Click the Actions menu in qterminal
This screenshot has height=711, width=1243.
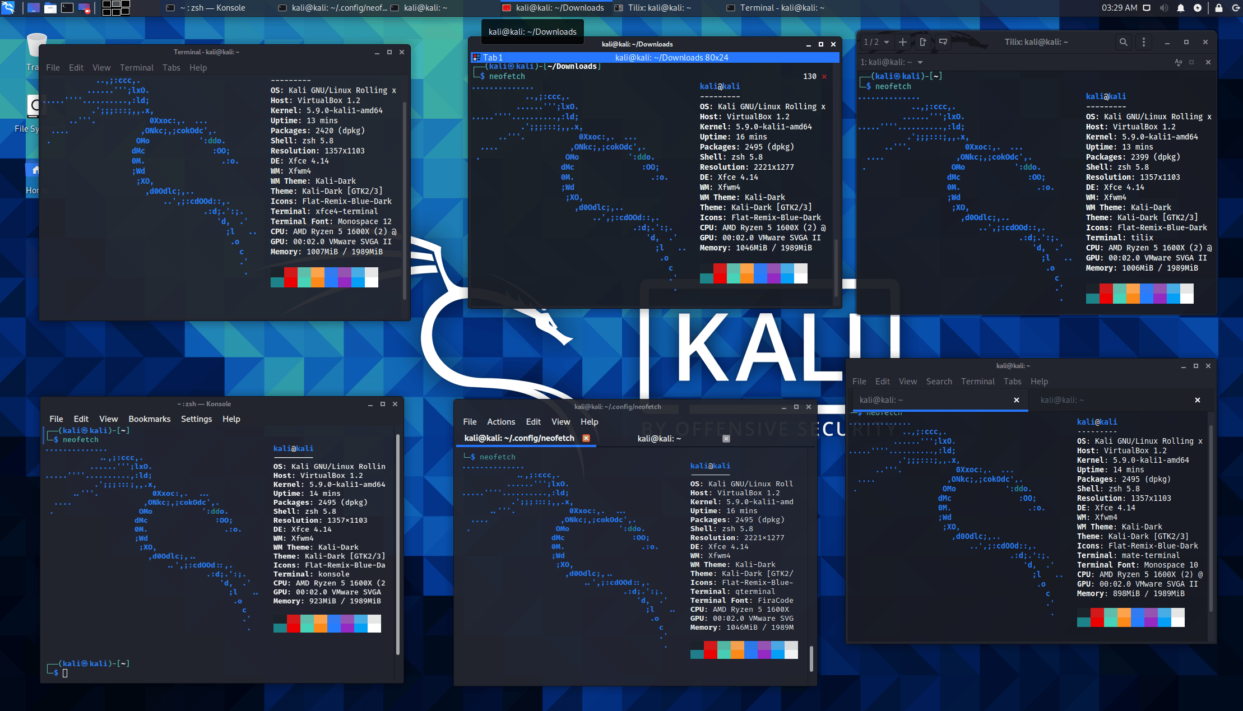[499, 421]
